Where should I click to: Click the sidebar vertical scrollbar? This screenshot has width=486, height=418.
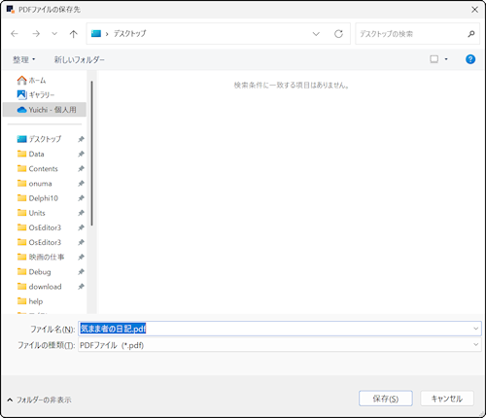tap(91, 153)
